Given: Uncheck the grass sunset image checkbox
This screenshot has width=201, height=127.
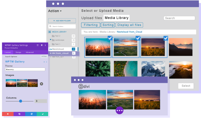Looking at the screenshot, I should (x=110, y=38).
